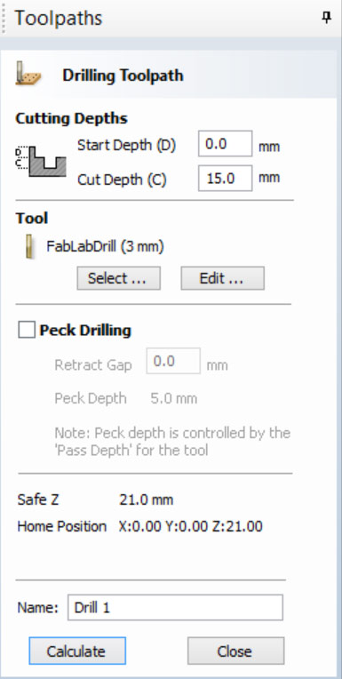
Task: Enable the Peck Drilling checkbox
Action: tap(27, 331)
